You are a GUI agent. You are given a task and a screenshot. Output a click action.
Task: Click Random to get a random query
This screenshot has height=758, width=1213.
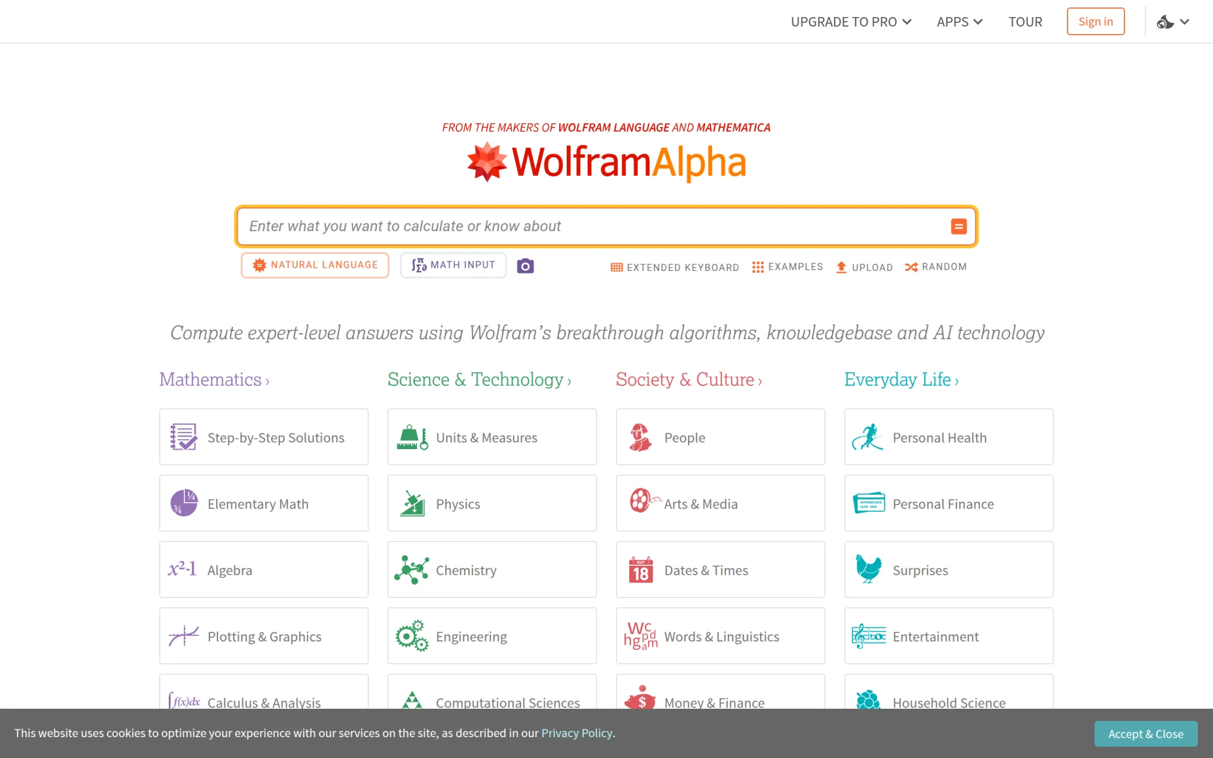point(936,267)
